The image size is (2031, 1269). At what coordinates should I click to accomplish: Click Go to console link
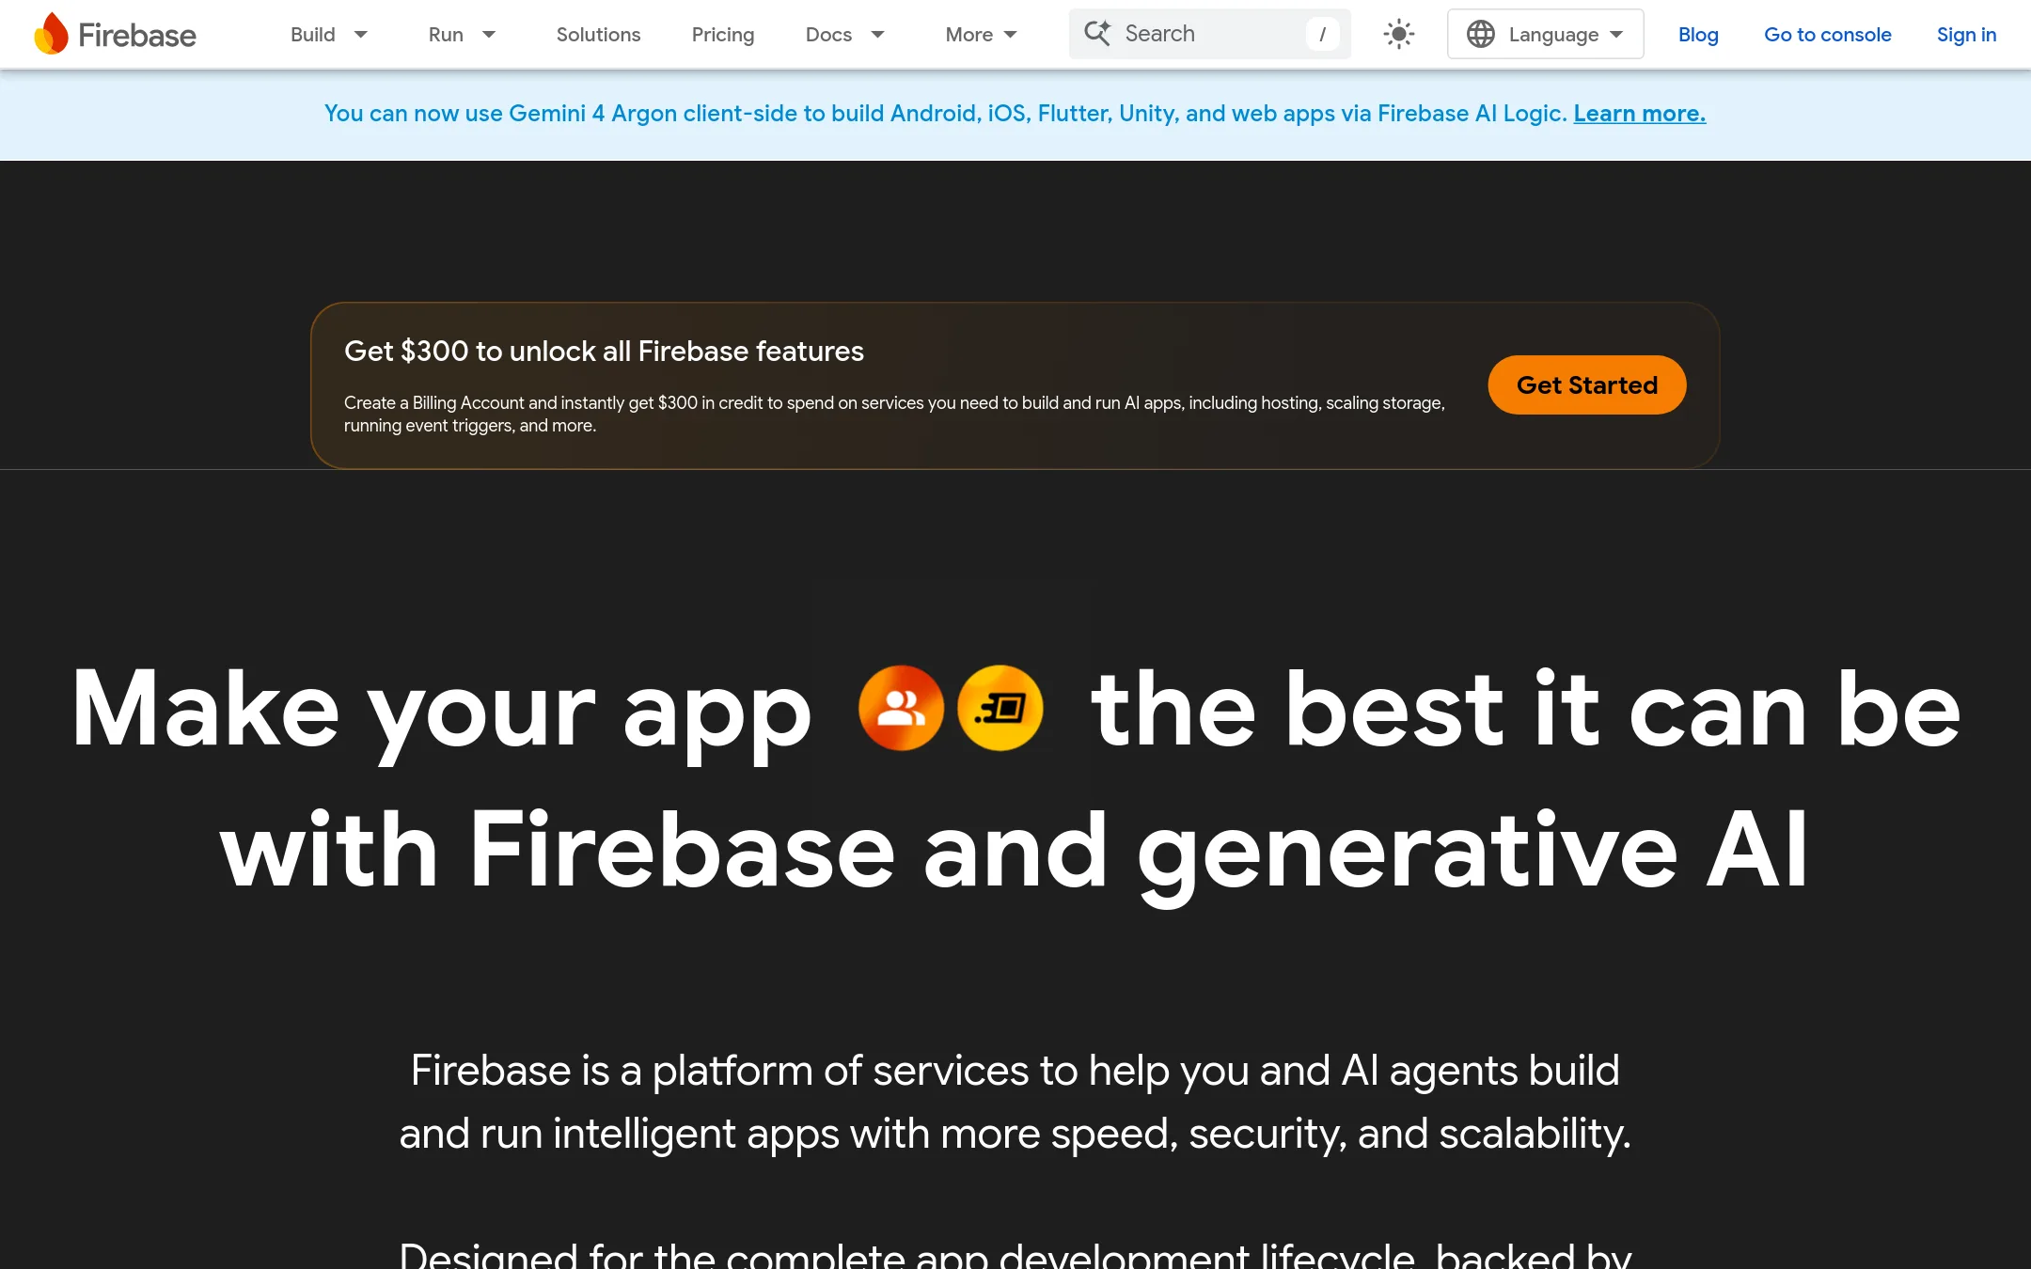tap(1827, 34)
